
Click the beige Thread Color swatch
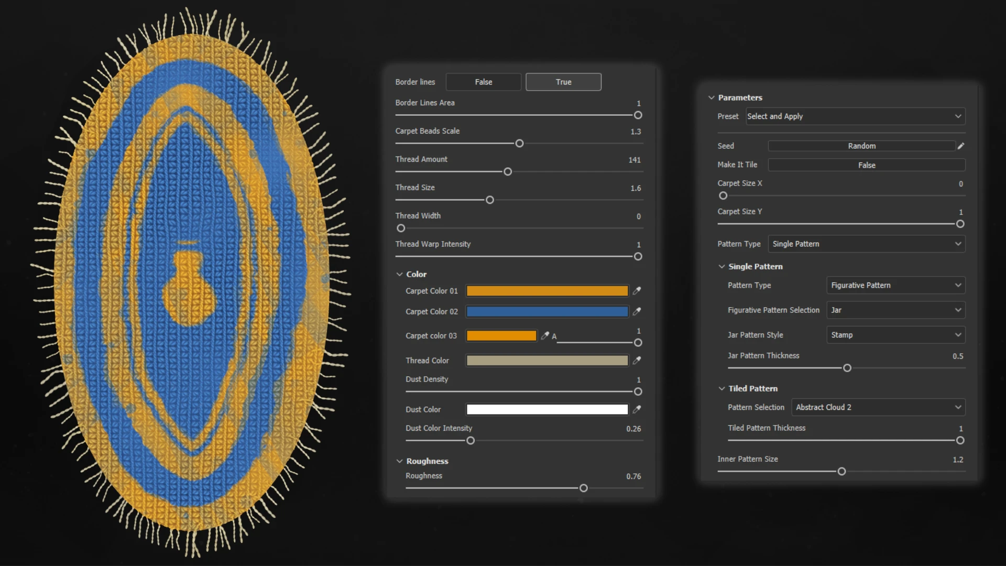547,361
